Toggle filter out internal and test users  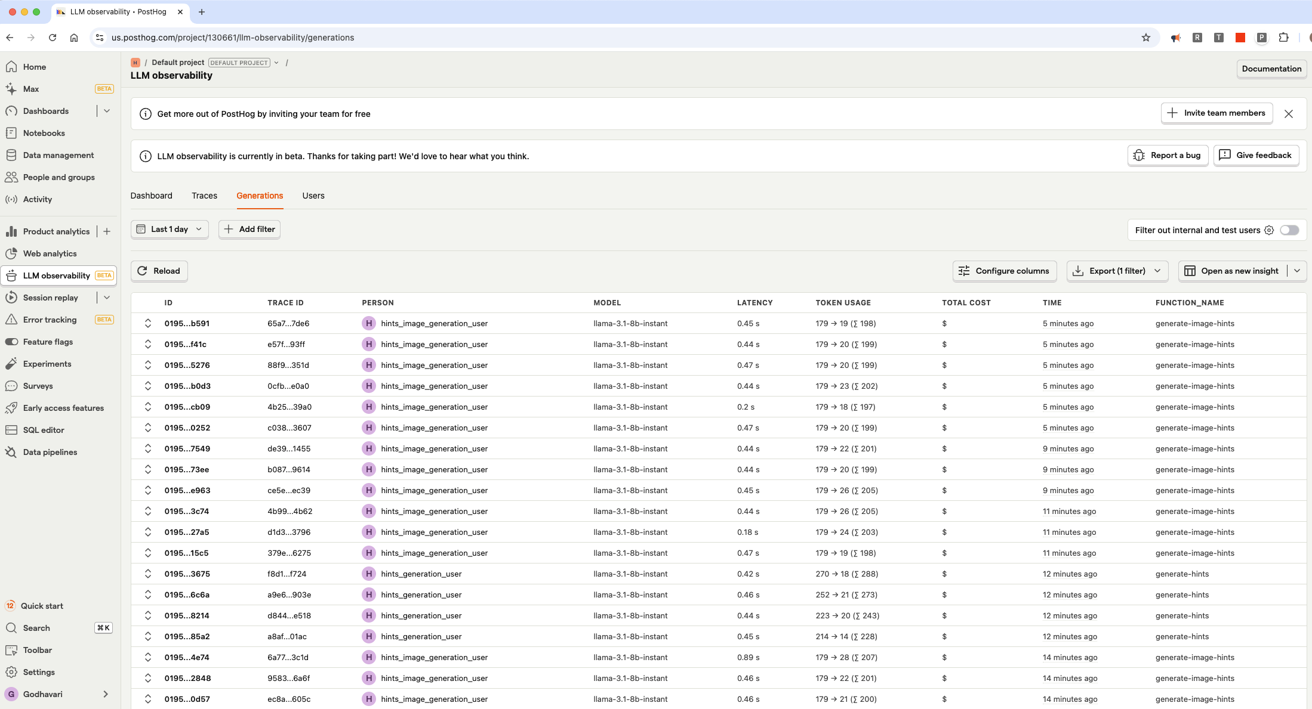(x=1289, y=230)
